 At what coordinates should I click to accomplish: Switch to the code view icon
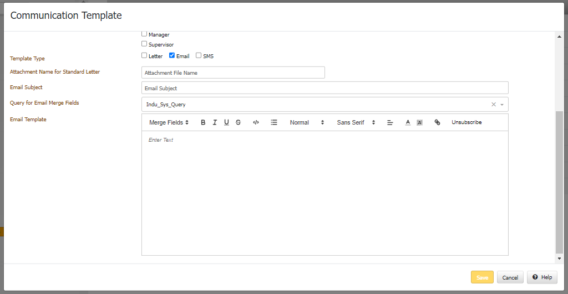pyautogui.click(x=256, y=122)
